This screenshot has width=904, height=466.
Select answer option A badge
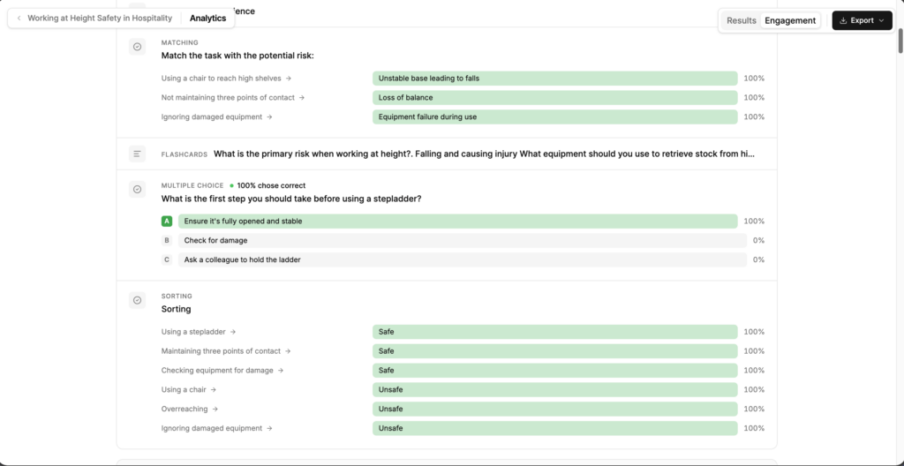pyautogui.click(x=167, y=221)
